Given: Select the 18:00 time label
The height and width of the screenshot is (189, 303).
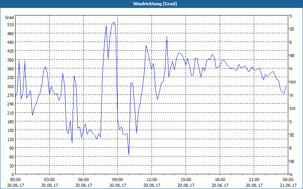Looking at the screenshot, I should (x=220, y=180).
